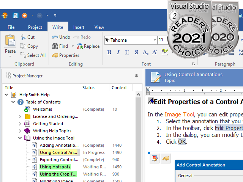Click the Paste clipboard icon

pos(10,41)
